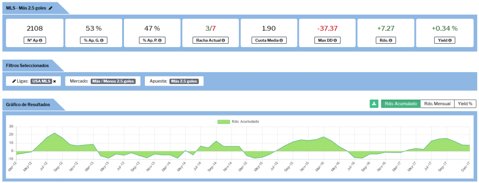Click the Más 2.5 goles bet badge
This screenshot has width=479, height=183.
[184, 81]
